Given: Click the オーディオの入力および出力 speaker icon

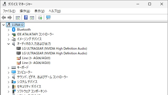Looking at the screenshot, I should 14,44.
